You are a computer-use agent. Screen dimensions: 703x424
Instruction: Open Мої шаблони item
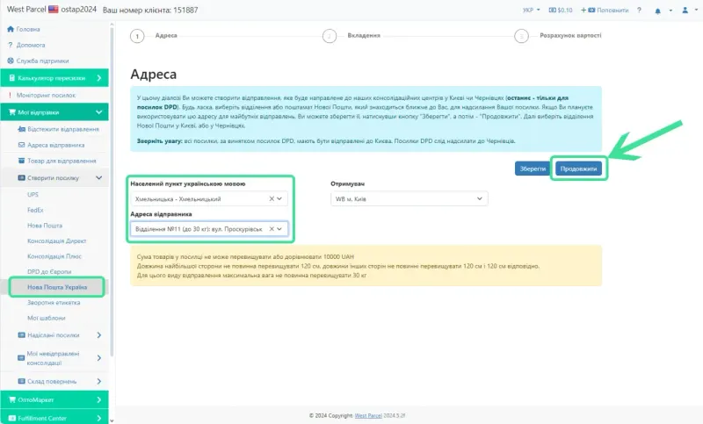tap(47, 318)
